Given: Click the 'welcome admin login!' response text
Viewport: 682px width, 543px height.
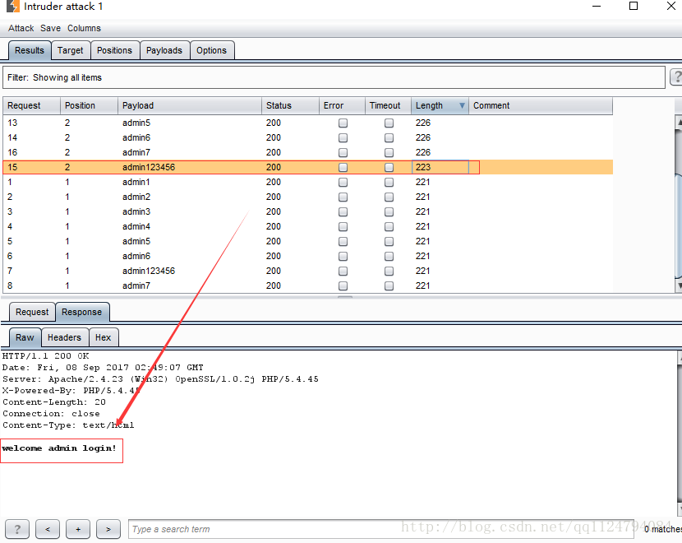Looking at the screenshot, I should click(59, 448).
